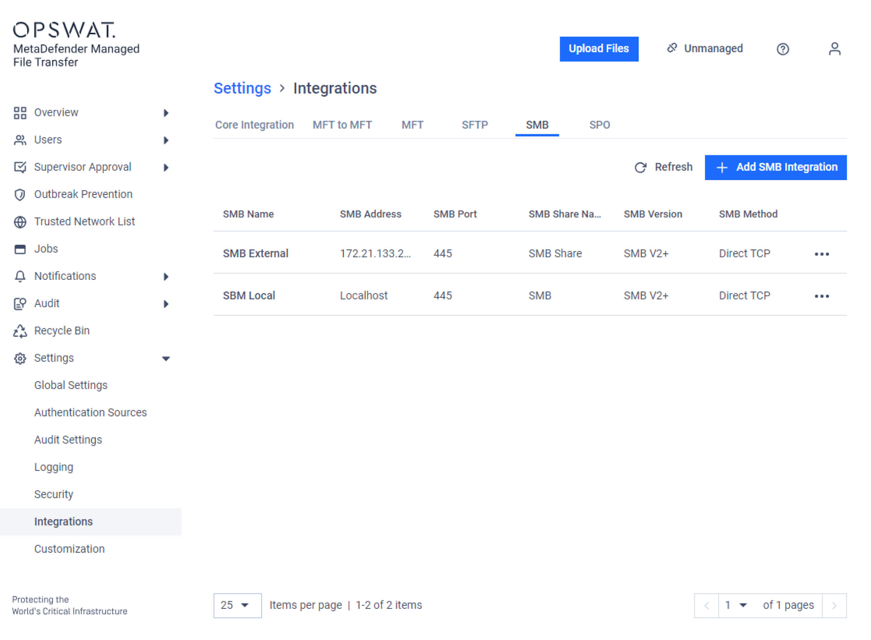Open the Overview grid icon
871x640 pixels.
pyautogui.click(x=20, y=113)
